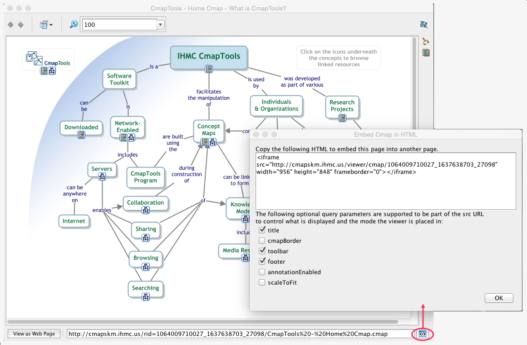Expand the zoom level dropdown arrow

160,25
